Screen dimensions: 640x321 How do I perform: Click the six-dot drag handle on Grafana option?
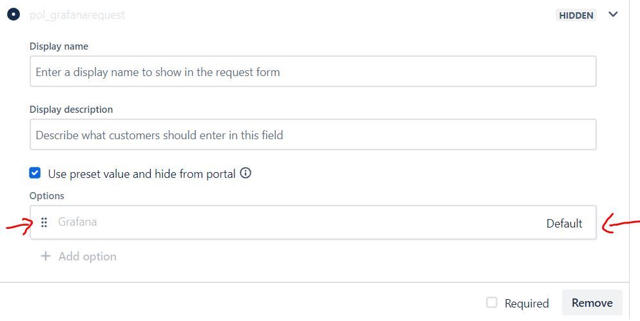click(x=44, y=222)
